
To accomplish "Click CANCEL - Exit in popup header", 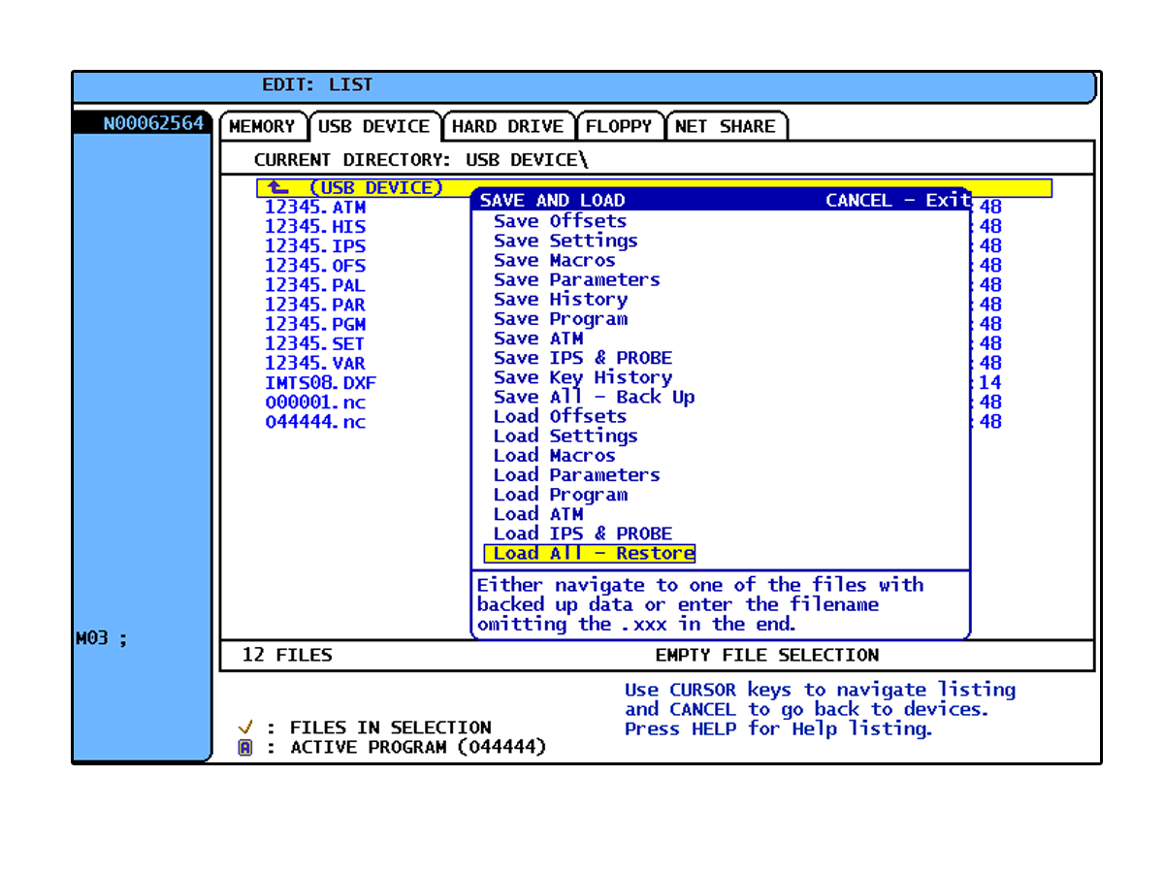I will [897, 201].
